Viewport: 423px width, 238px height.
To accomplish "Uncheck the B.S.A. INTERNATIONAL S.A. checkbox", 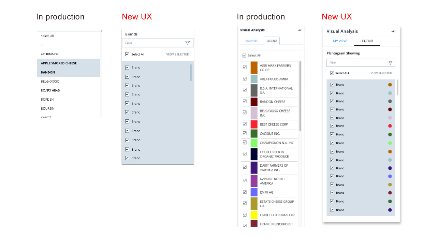I will click(x=245, y=90).
